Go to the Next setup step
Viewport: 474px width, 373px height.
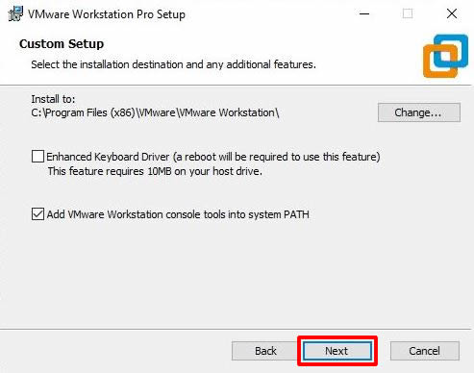point(337,351)
